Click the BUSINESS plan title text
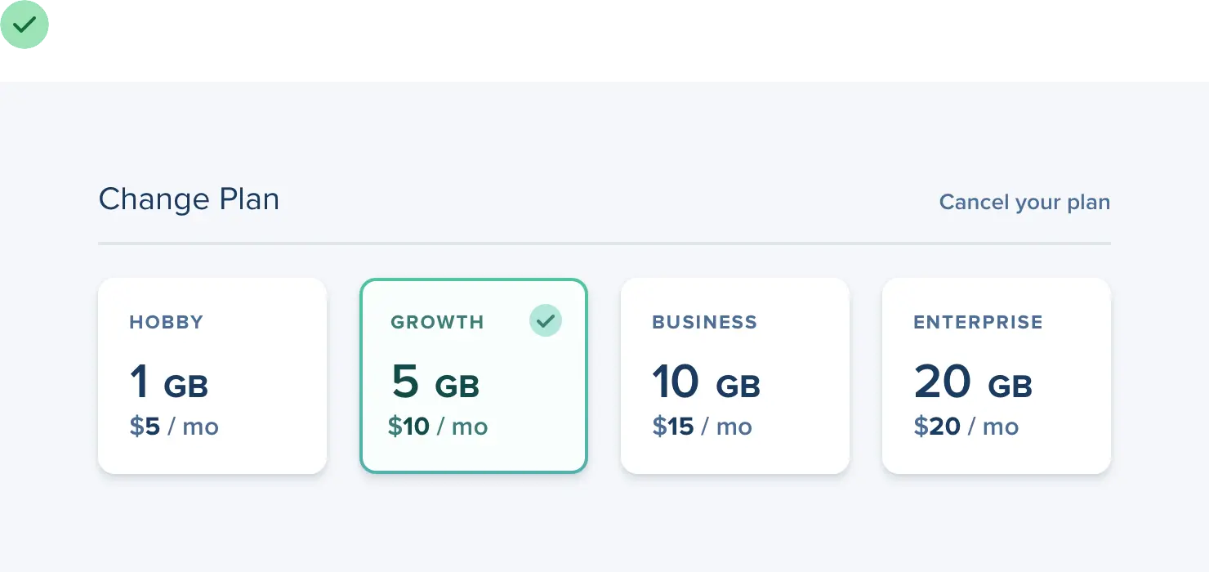Screen dimensions: 1209x572 (x=704, y=322)
